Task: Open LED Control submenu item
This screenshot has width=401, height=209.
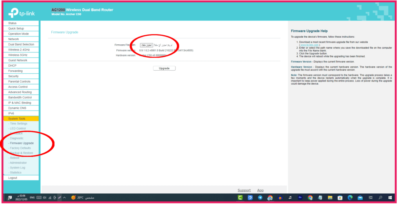Action: point(17,128)
